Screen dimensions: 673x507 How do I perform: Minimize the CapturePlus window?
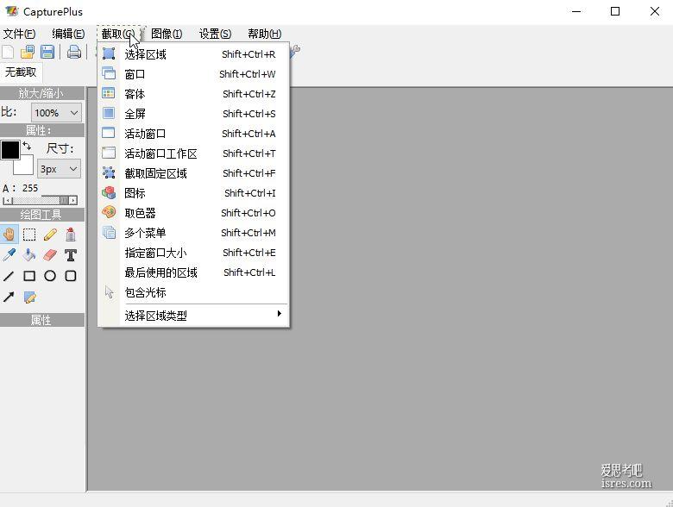pyautogui.click(x=576, y=11)
